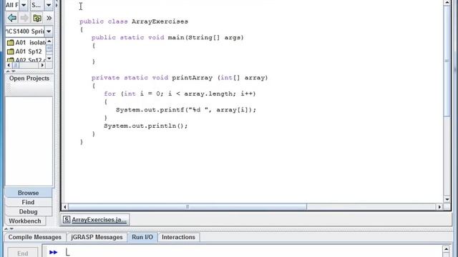This screenshot has height=257, width=458.
Task: Click the text 'public class ArrayExercises'
Action: click(x=134, y=21)
